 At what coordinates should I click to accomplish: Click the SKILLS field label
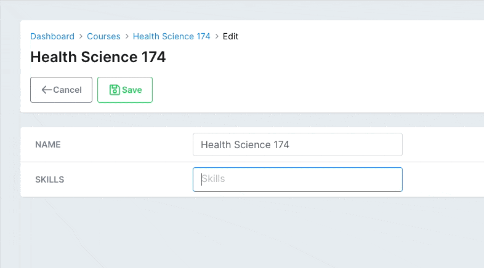click(x=50, y=179)
